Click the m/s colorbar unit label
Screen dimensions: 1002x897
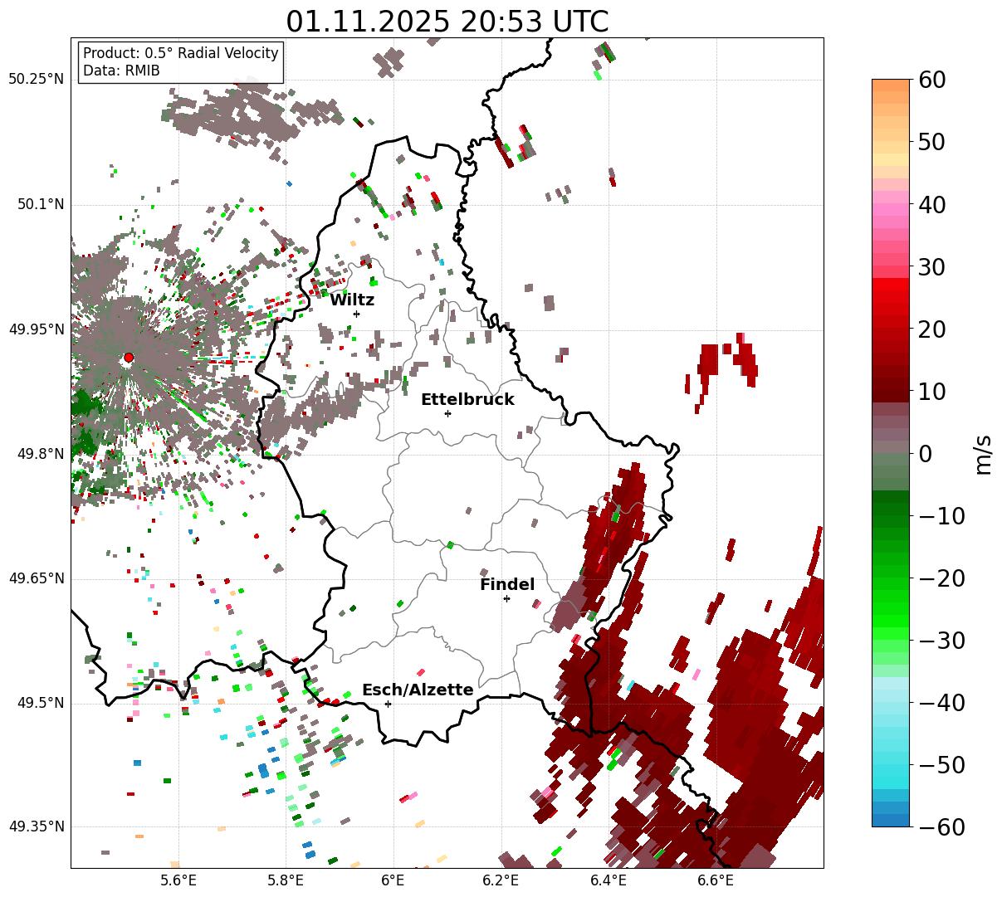pyautogui.click(x=984, y=453)
